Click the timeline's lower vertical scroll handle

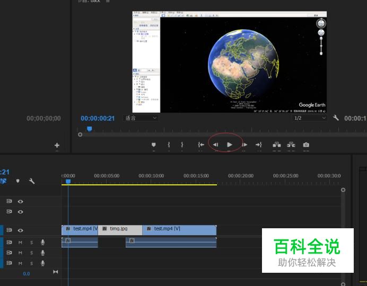pos(343,284)
